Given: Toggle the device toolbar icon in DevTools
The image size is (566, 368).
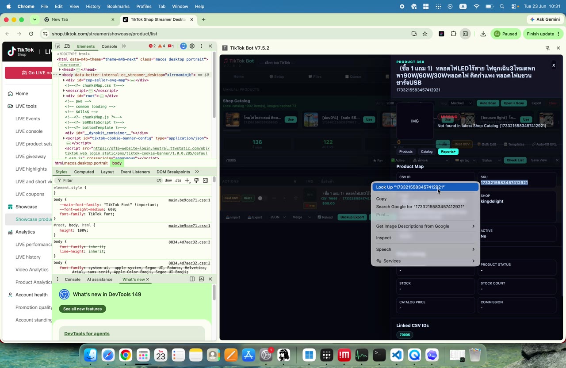Looking at the screenshot, I should tap(67, 46).
